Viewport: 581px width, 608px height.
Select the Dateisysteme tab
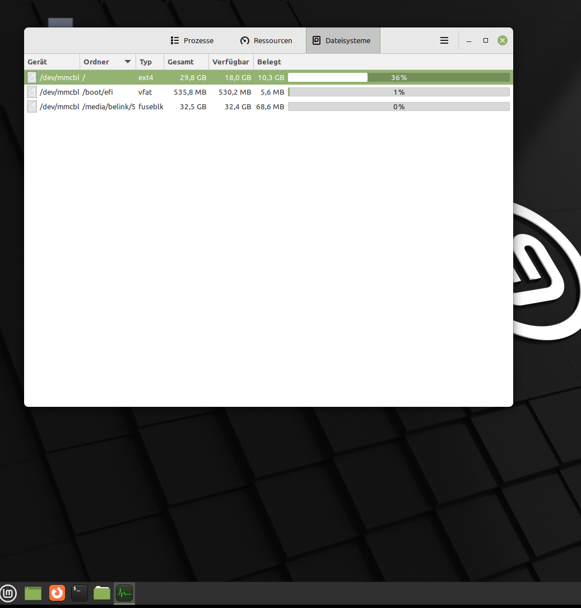[343, 40]
